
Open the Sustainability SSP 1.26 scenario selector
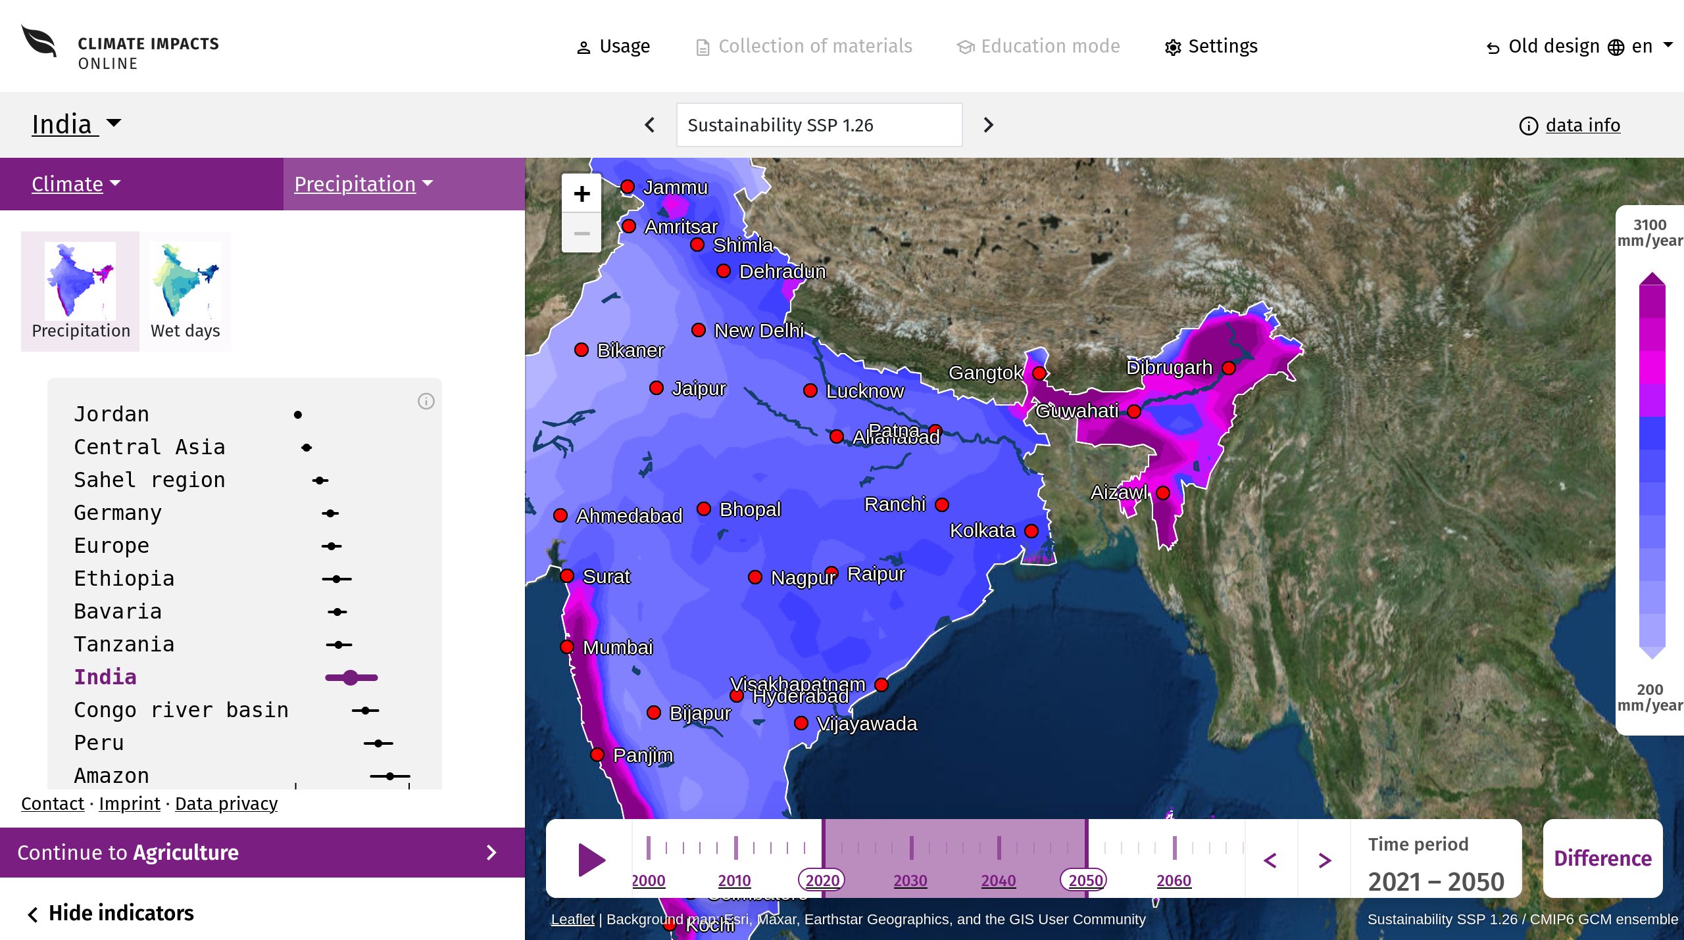(x=819, y=125)
